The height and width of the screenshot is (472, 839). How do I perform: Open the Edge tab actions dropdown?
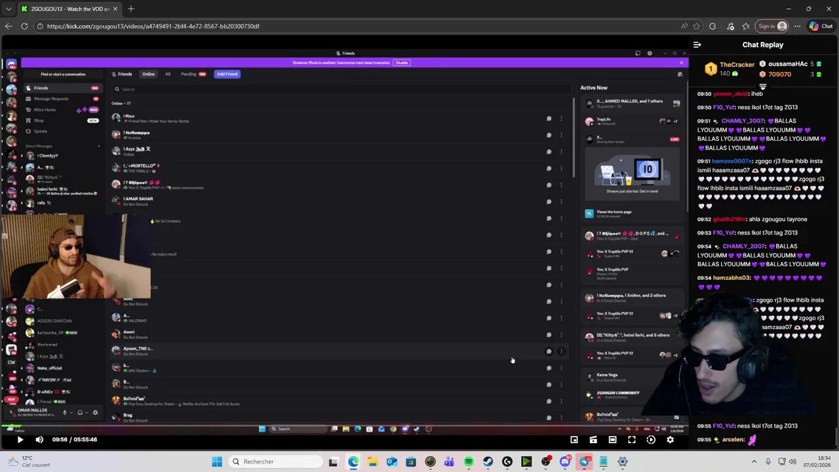pyautogui.click(x=8, y=9)
